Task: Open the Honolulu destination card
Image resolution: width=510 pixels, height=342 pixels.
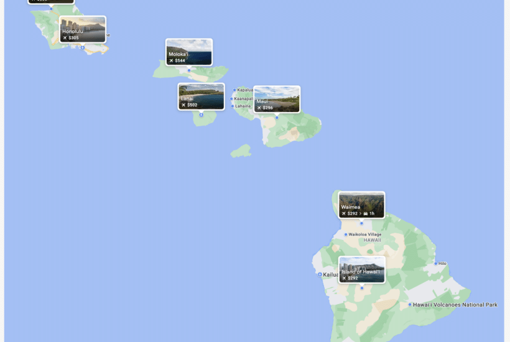Action: tap(83, 29)
